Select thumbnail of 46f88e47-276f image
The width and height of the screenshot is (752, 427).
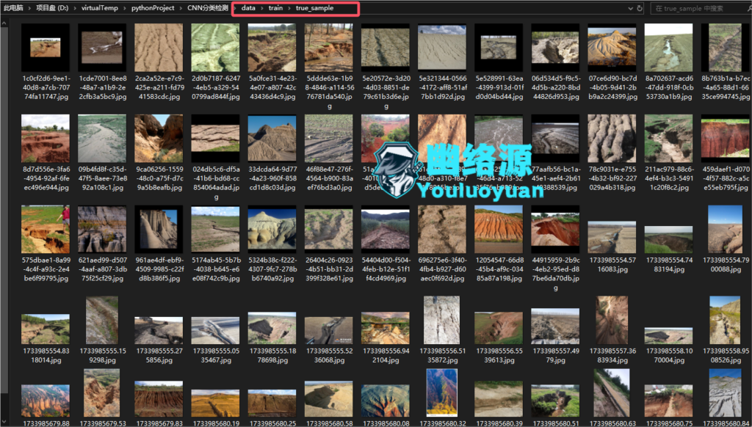click(328, 139)
